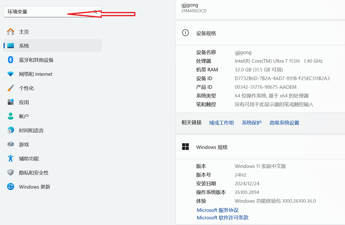The height and width of the screenshot is (225, 345).
Task: Click the Accounts person icon
Action: click(x=10, y=116)
